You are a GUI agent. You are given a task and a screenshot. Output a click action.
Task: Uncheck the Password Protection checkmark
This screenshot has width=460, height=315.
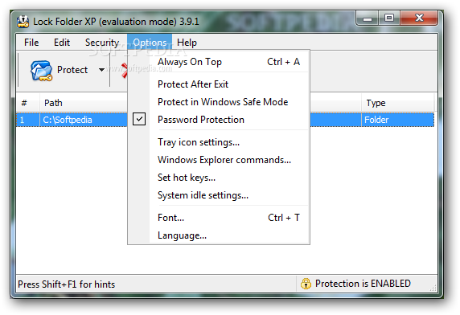click(x=139, y=119)
